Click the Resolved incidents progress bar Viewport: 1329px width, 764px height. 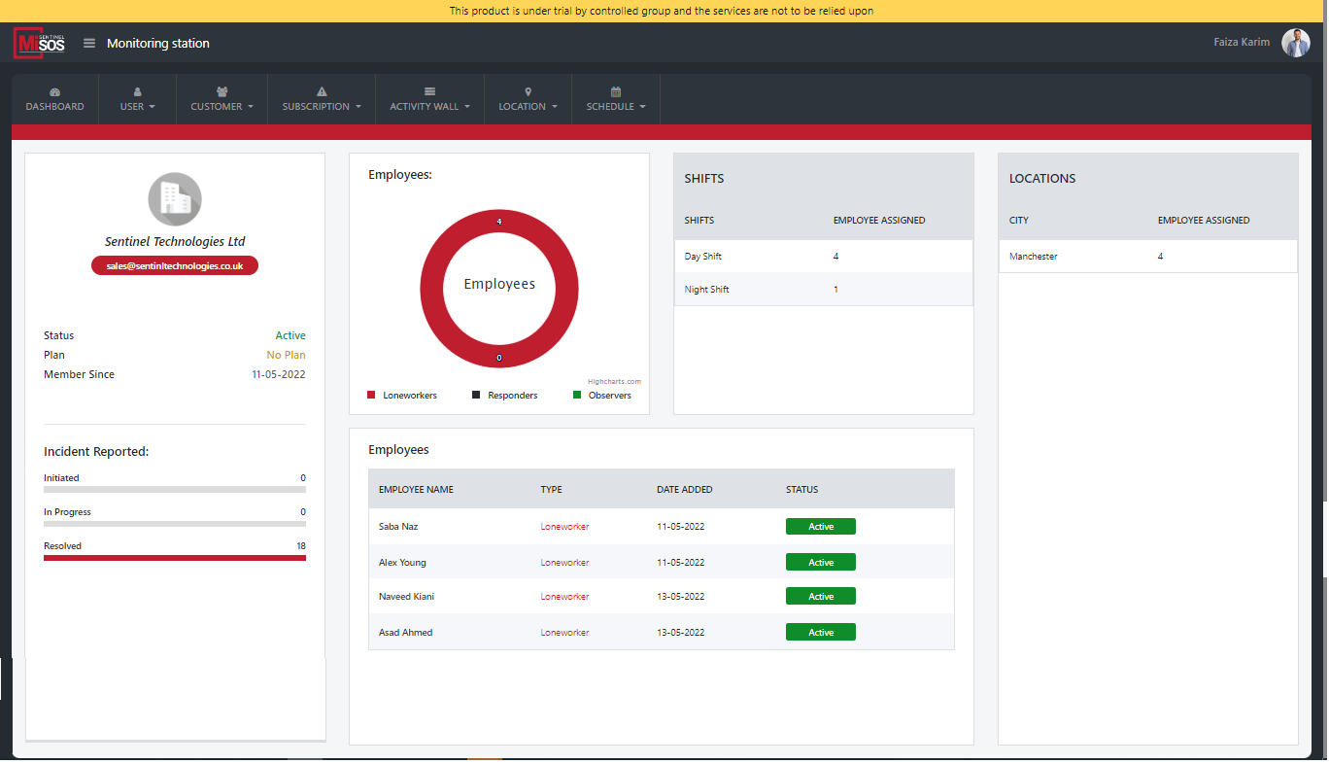pos(175,558)
